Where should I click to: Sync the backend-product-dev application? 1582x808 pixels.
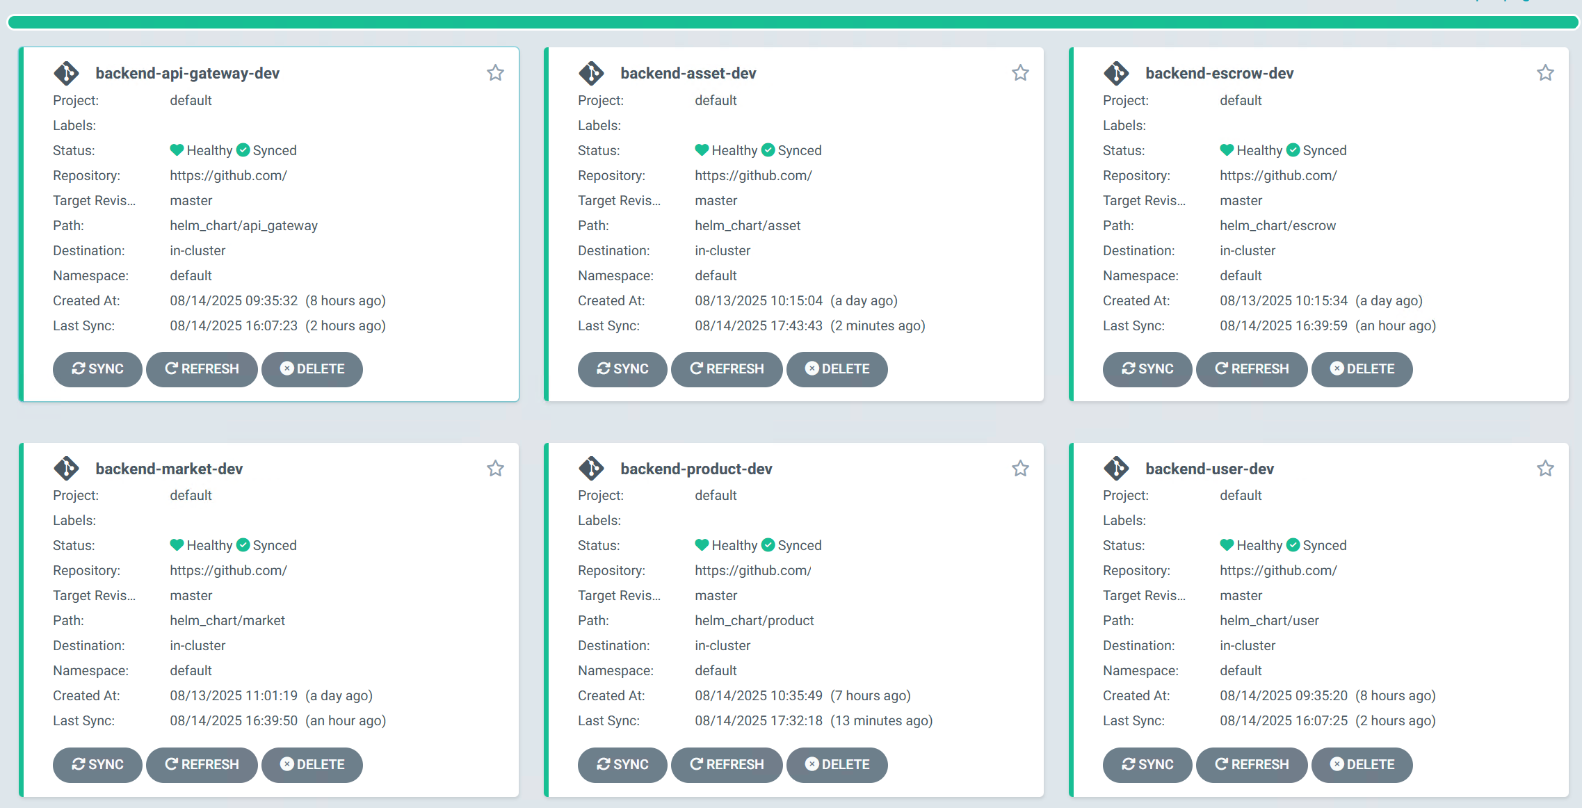(x=622, y=765)
